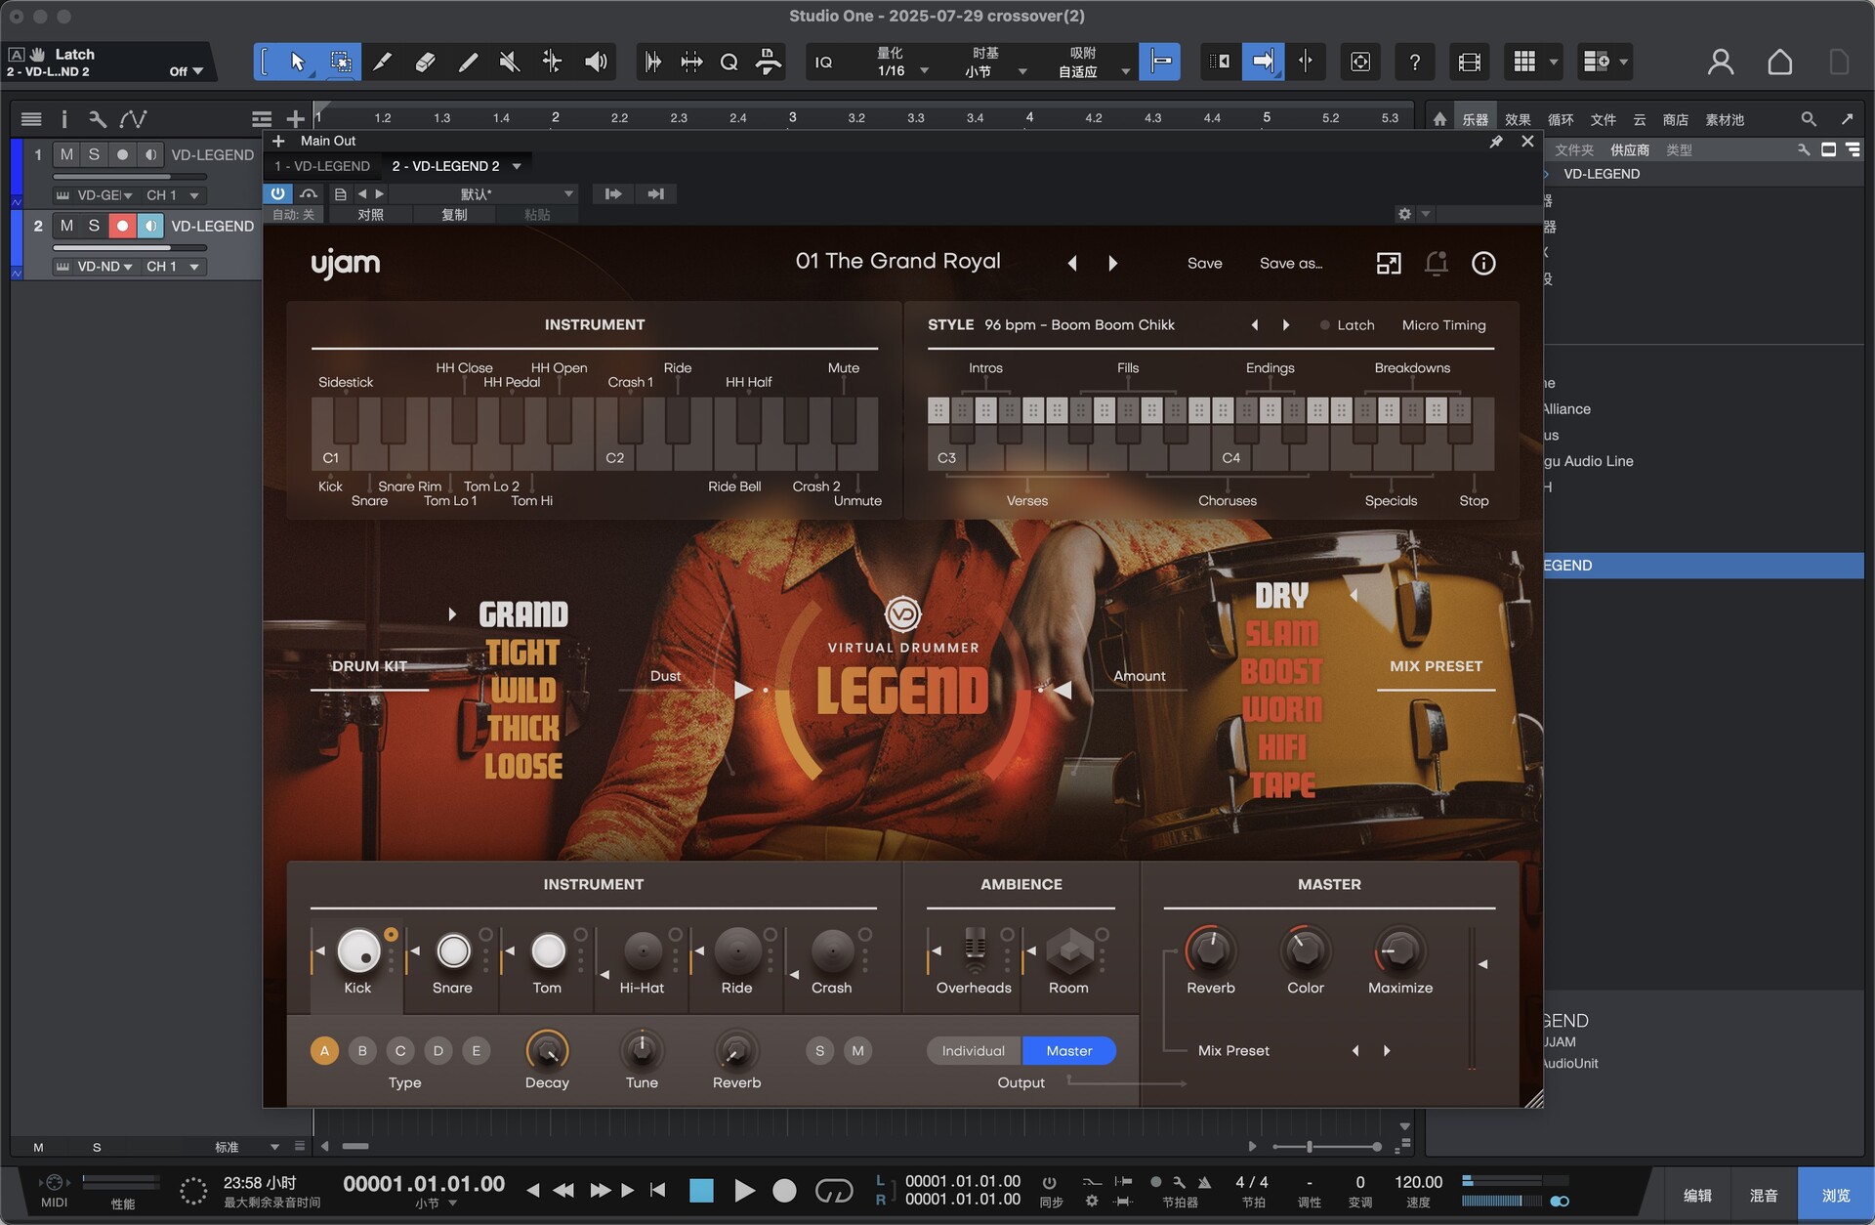
Task: Open the video player icon
Action: click(1469, 63)
